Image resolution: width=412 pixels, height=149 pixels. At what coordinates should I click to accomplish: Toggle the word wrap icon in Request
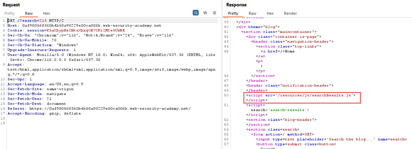(x=196, y=13)
